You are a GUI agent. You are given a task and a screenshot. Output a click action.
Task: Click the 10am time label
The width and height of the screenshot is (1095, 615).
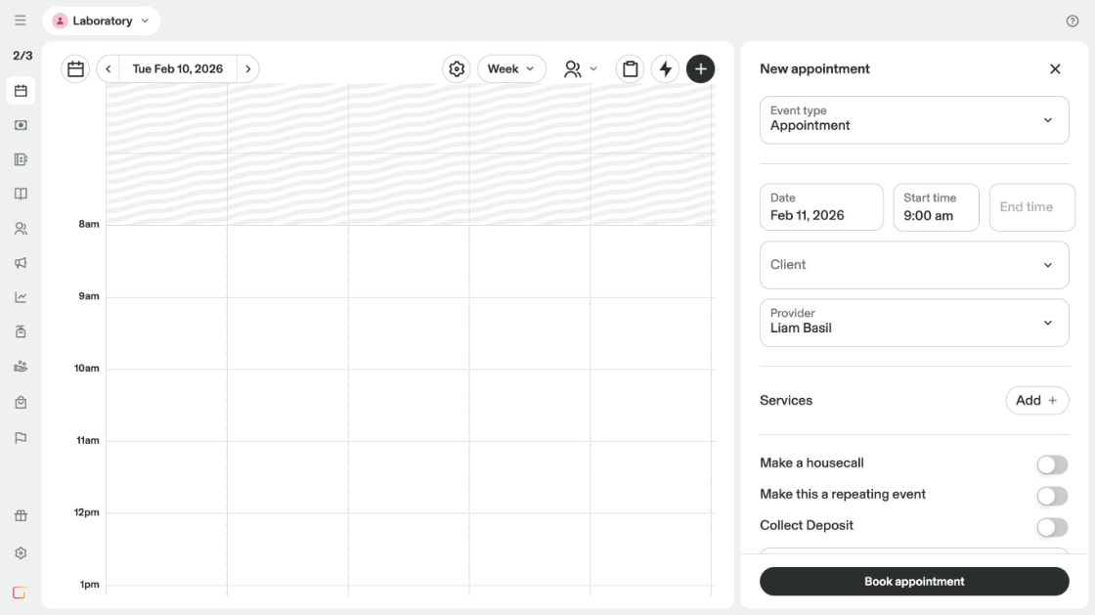pos(87,368)
